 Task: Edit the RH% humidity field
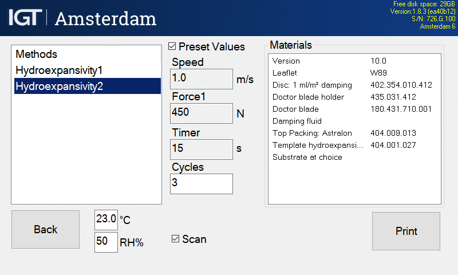(106, 242)
